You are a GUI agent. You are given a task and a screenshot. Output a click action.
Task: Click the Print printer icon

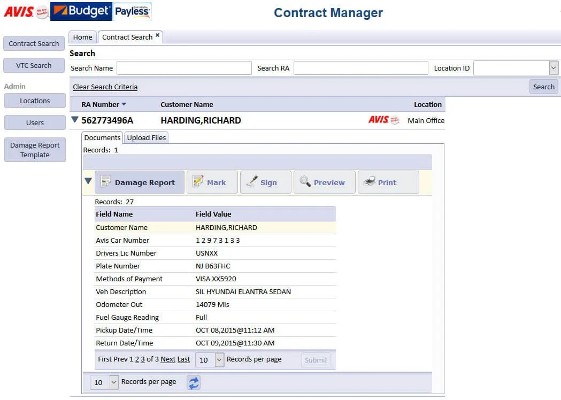(369, 181)
